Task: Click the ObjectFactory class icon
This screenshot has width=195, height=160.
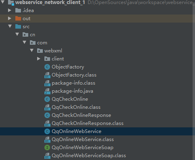Action: point(47,67)
